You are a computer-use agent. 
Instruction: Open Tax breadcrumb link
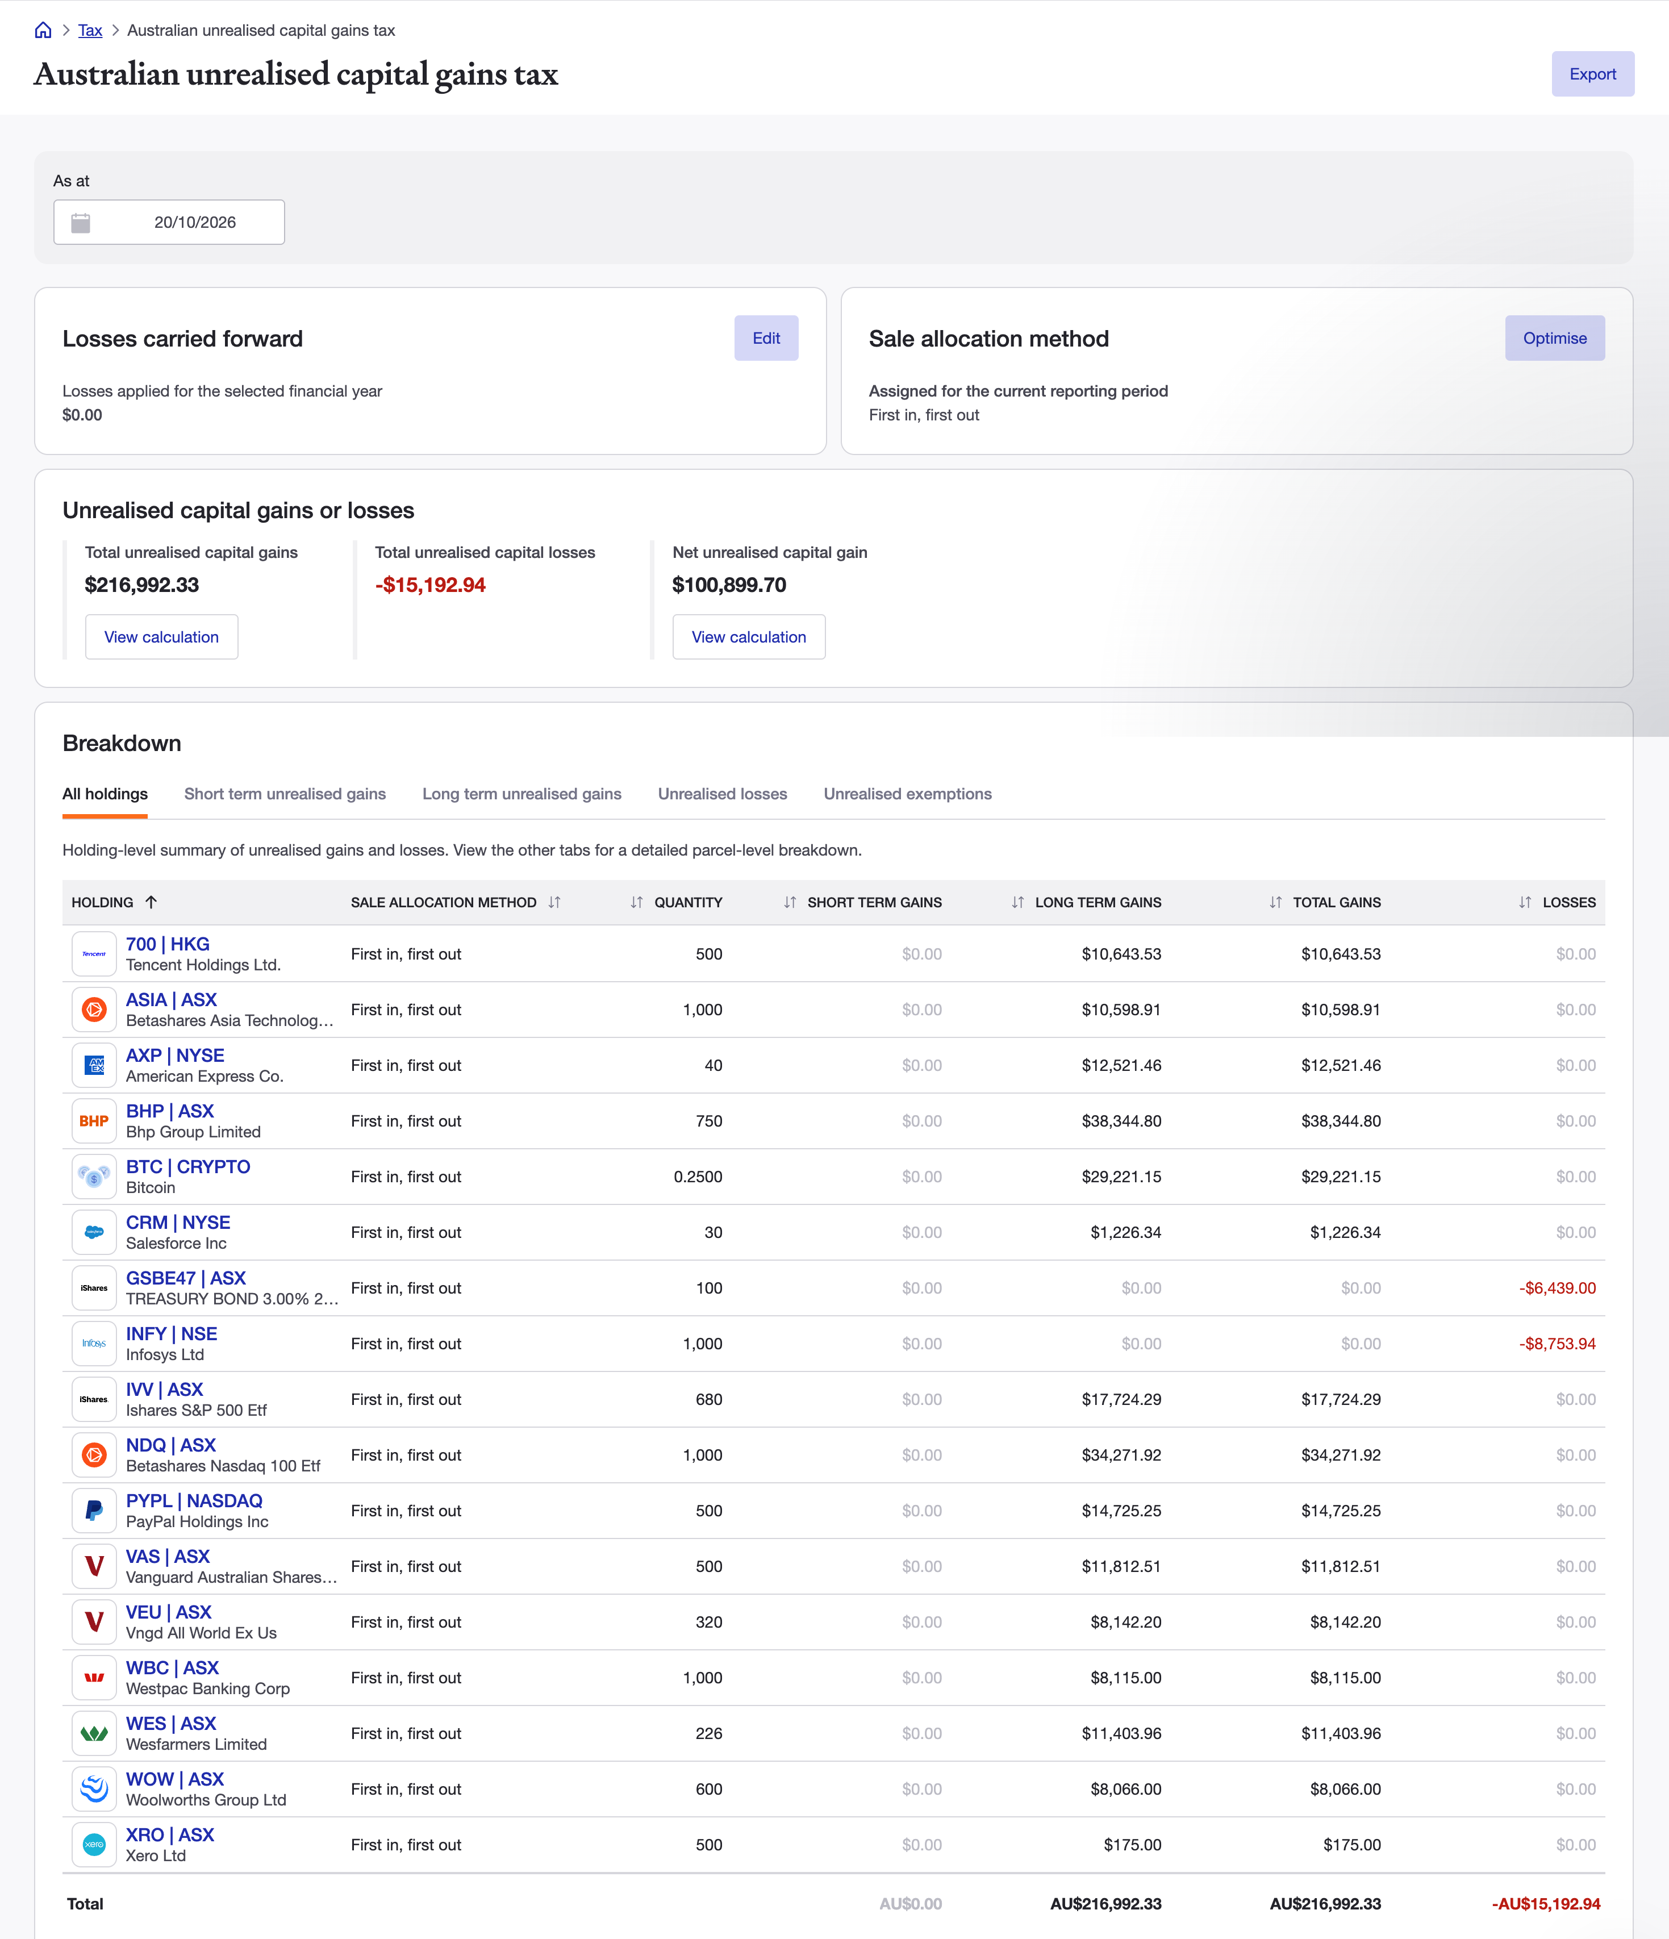coord(90,30)
